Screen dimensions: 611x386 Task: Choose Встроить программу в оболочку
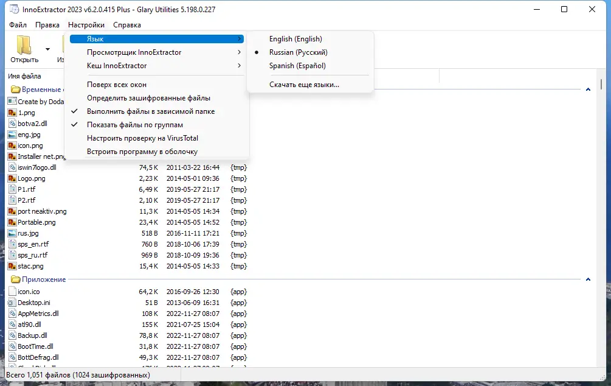pyautogui.click(x=157, y=152)
